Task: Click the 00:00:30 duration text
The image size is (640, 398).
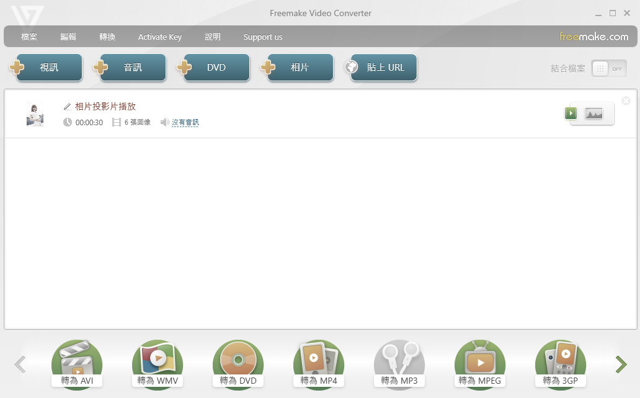Action: (89, 123)
